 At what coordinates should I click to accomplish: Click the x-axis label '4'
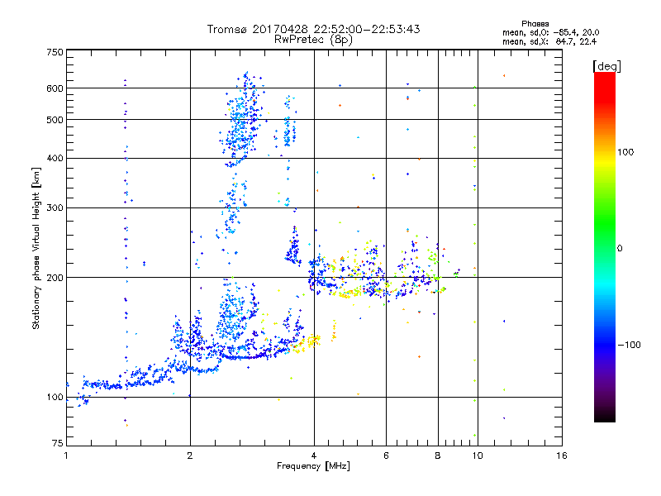[x=314, y=455]
